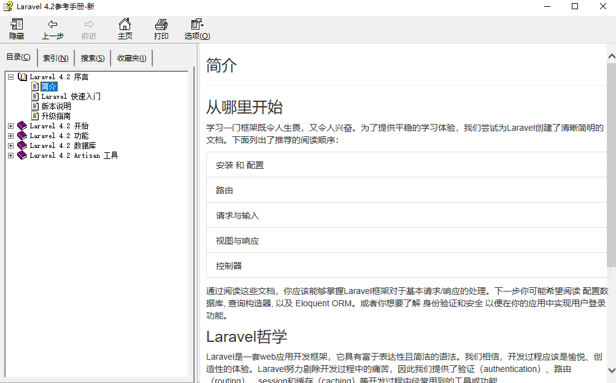Expand the Laravel 4.2 功能 branch
This screenshot has height=383, width=616.
[10, 136]
